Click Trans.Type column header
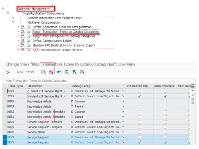This screenshot has height=149, width=199. point(17,86)
